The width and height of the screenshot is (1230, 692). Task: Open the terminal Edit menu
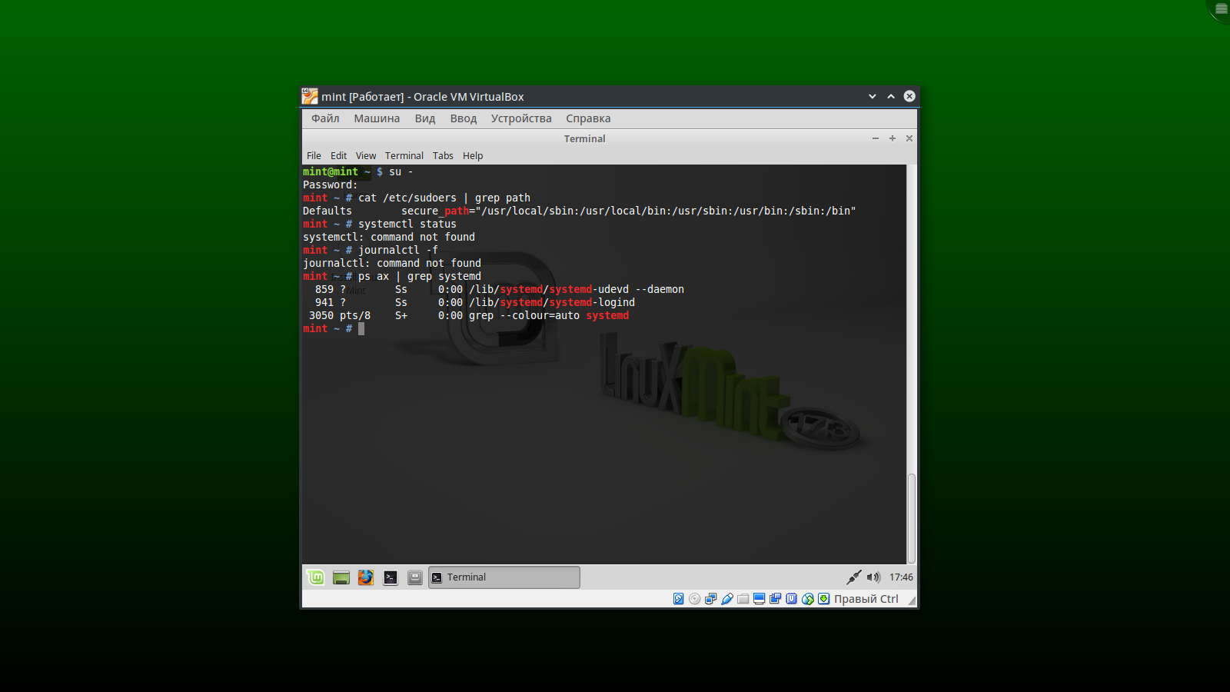tap(338, 155)
